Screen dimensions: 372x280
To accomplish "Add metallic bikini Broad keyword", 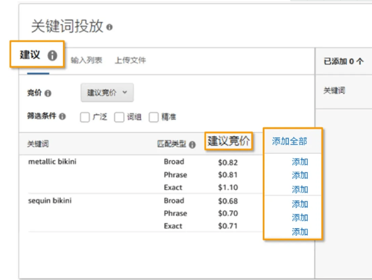I will (x=300, y=162).
